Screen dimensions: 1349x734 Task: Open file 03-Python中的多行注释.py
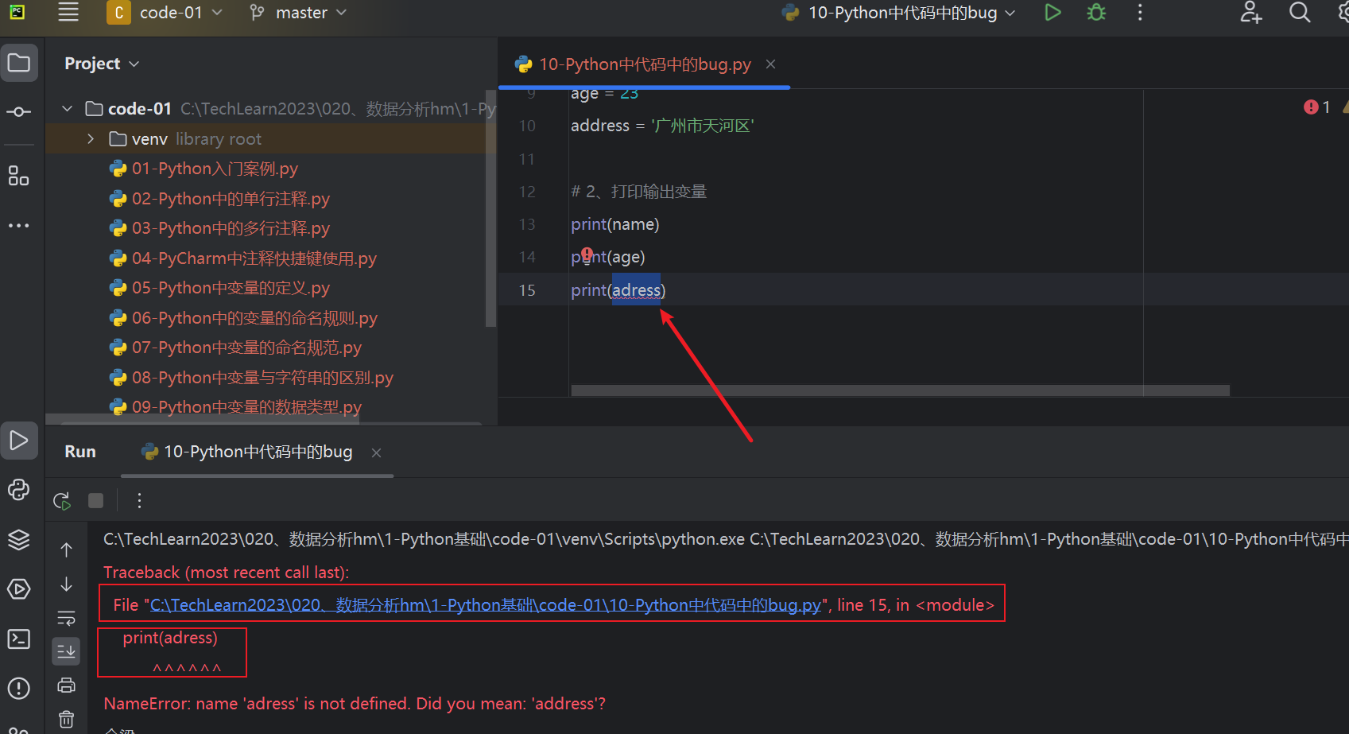[231, 228]
